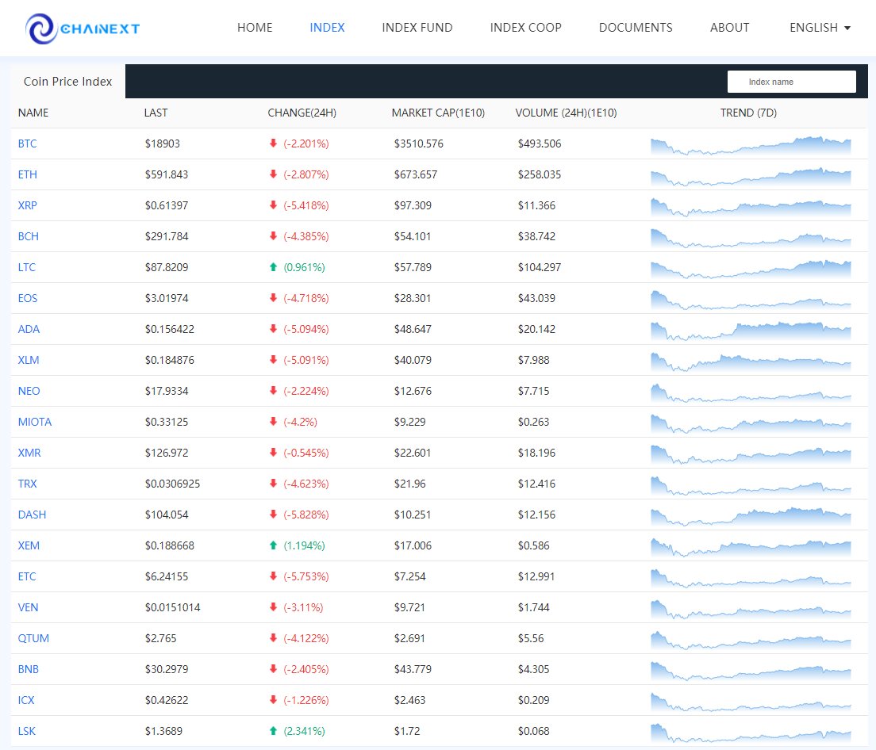The height and width of the screenshot is (750, 876).
Task: Open the XLM coin link
Action: [x=29, y=360]
